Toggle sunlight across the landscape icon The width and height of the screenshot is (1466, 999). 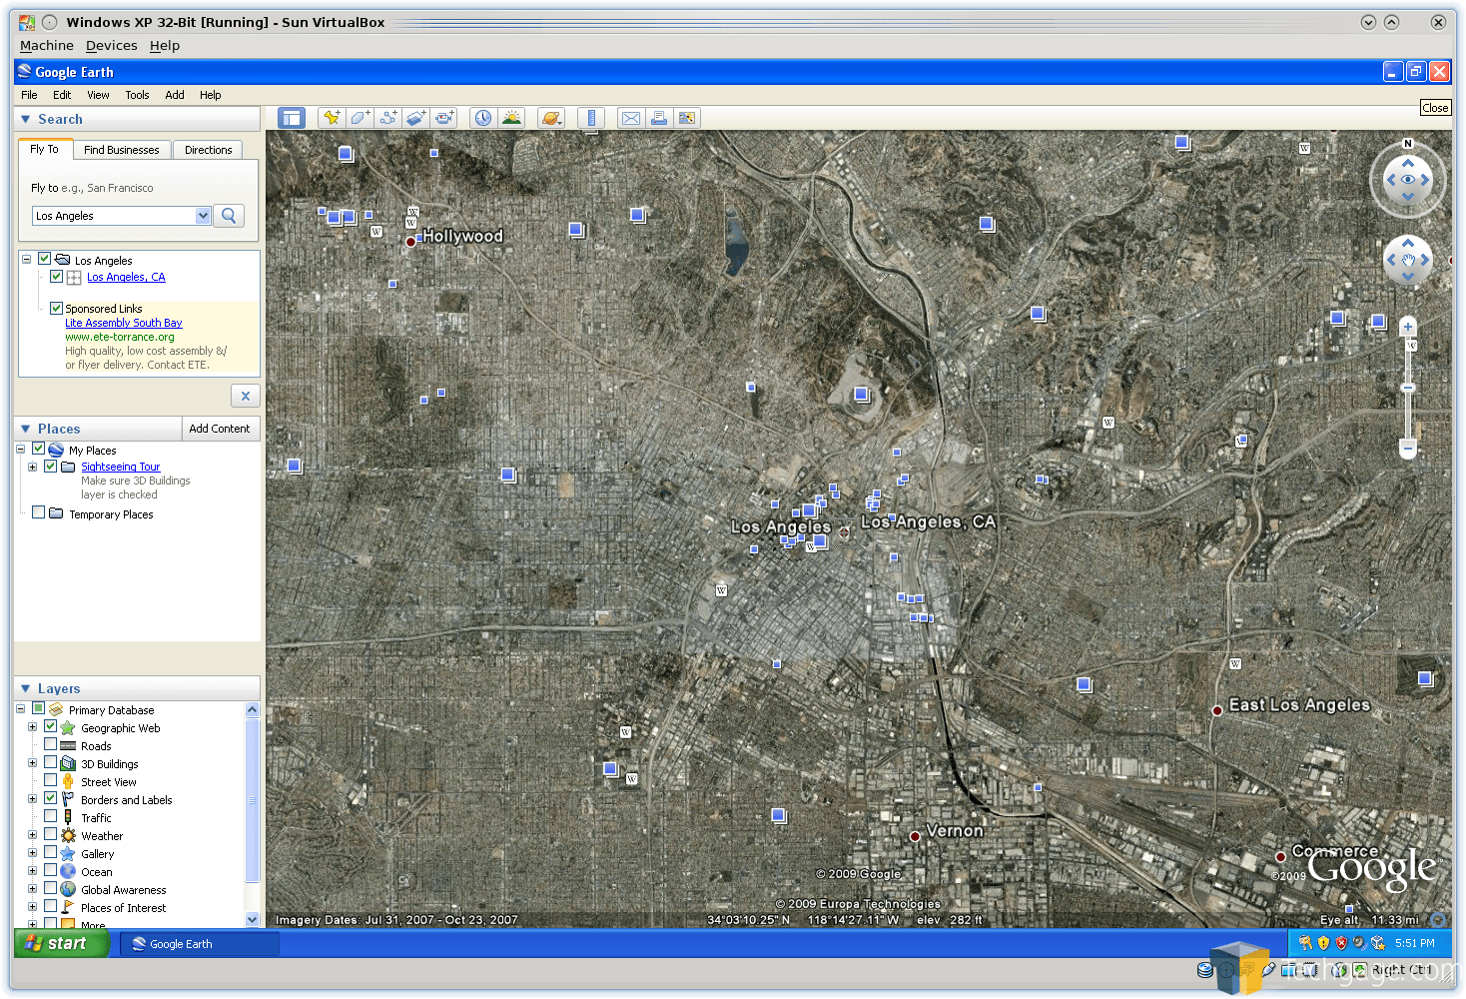(511, 118)
